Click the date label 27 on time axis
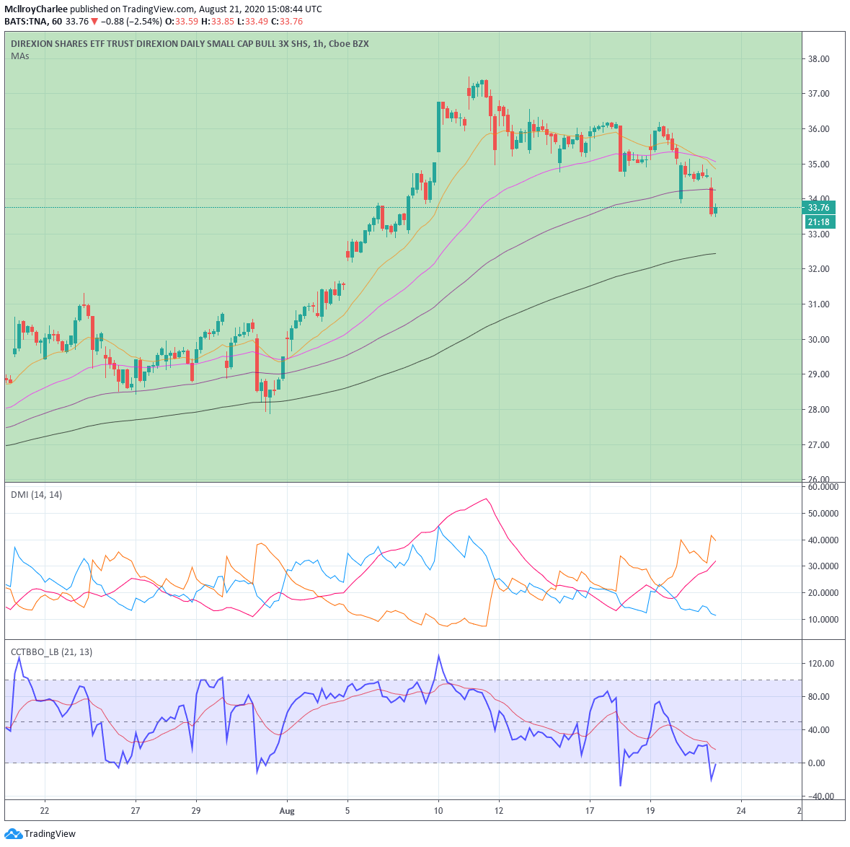 pyautogui.click(x=135, y=811)
